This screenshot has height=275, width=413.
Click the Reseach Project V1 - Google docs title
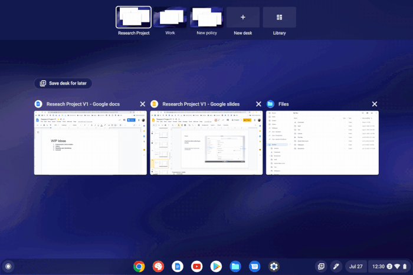[83, 104]
